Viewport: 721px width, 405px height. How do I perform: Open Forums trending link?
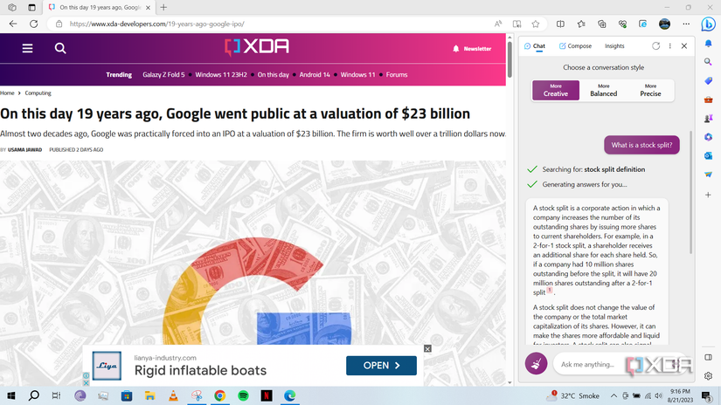[397, 74]
